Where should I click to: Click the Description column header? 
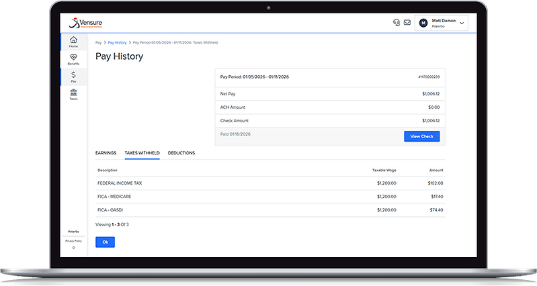[x=108, y=171]
